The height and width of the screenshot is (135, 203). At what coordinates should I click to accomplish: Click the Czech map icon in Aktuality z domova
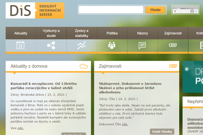point(84,66)
